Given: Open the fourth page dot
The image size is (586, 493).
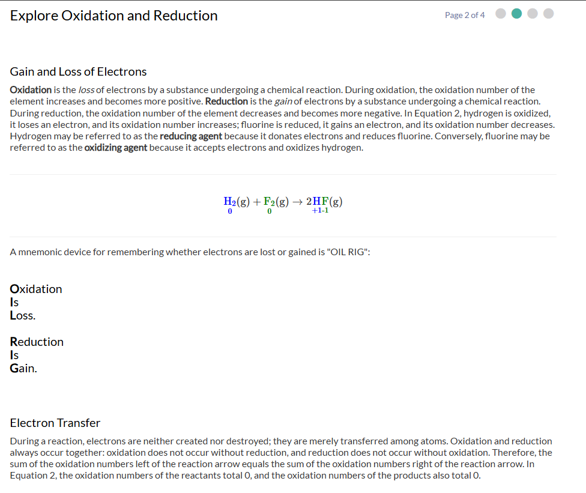Looking at the screenshot, I should (548, 14).
